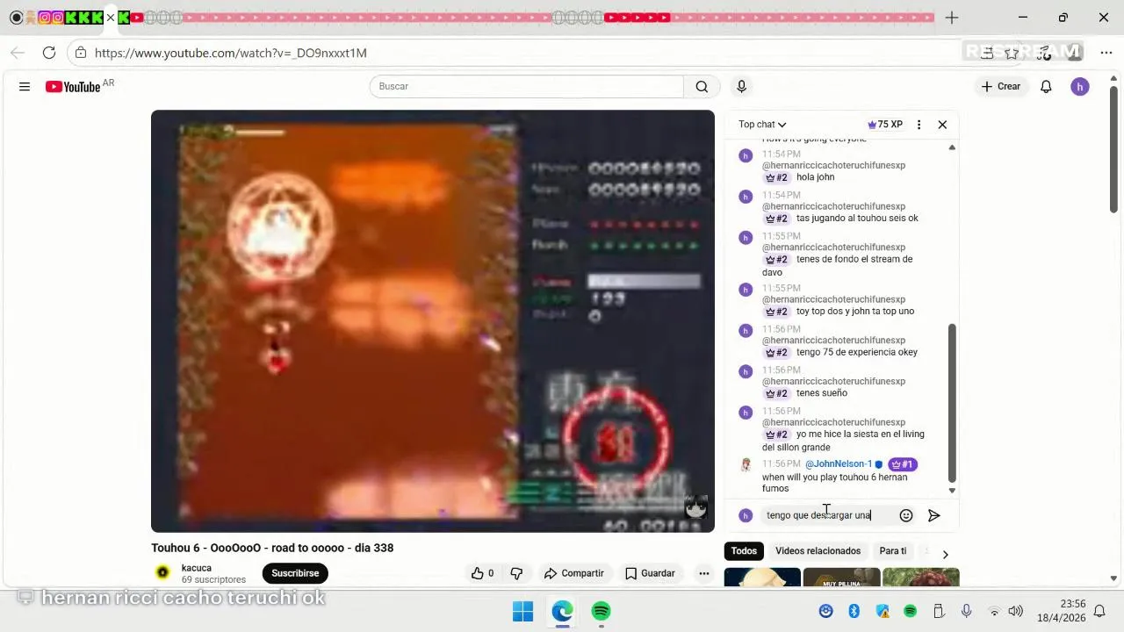Open YouTube notifications bell
This screenshot has width=1124, height=632.
point(1046,86)
